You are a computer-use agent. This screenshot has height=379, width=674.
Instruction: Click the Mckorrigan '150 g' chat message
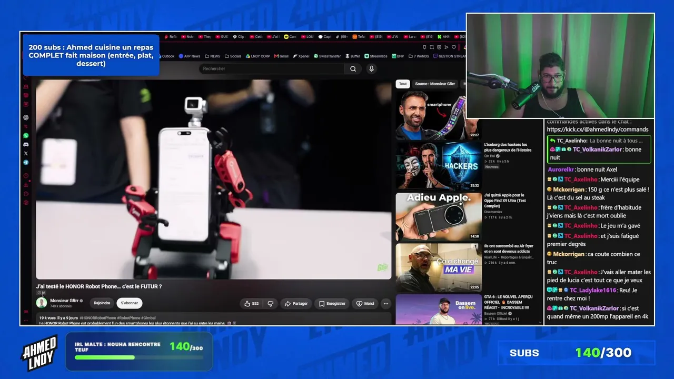599,194
